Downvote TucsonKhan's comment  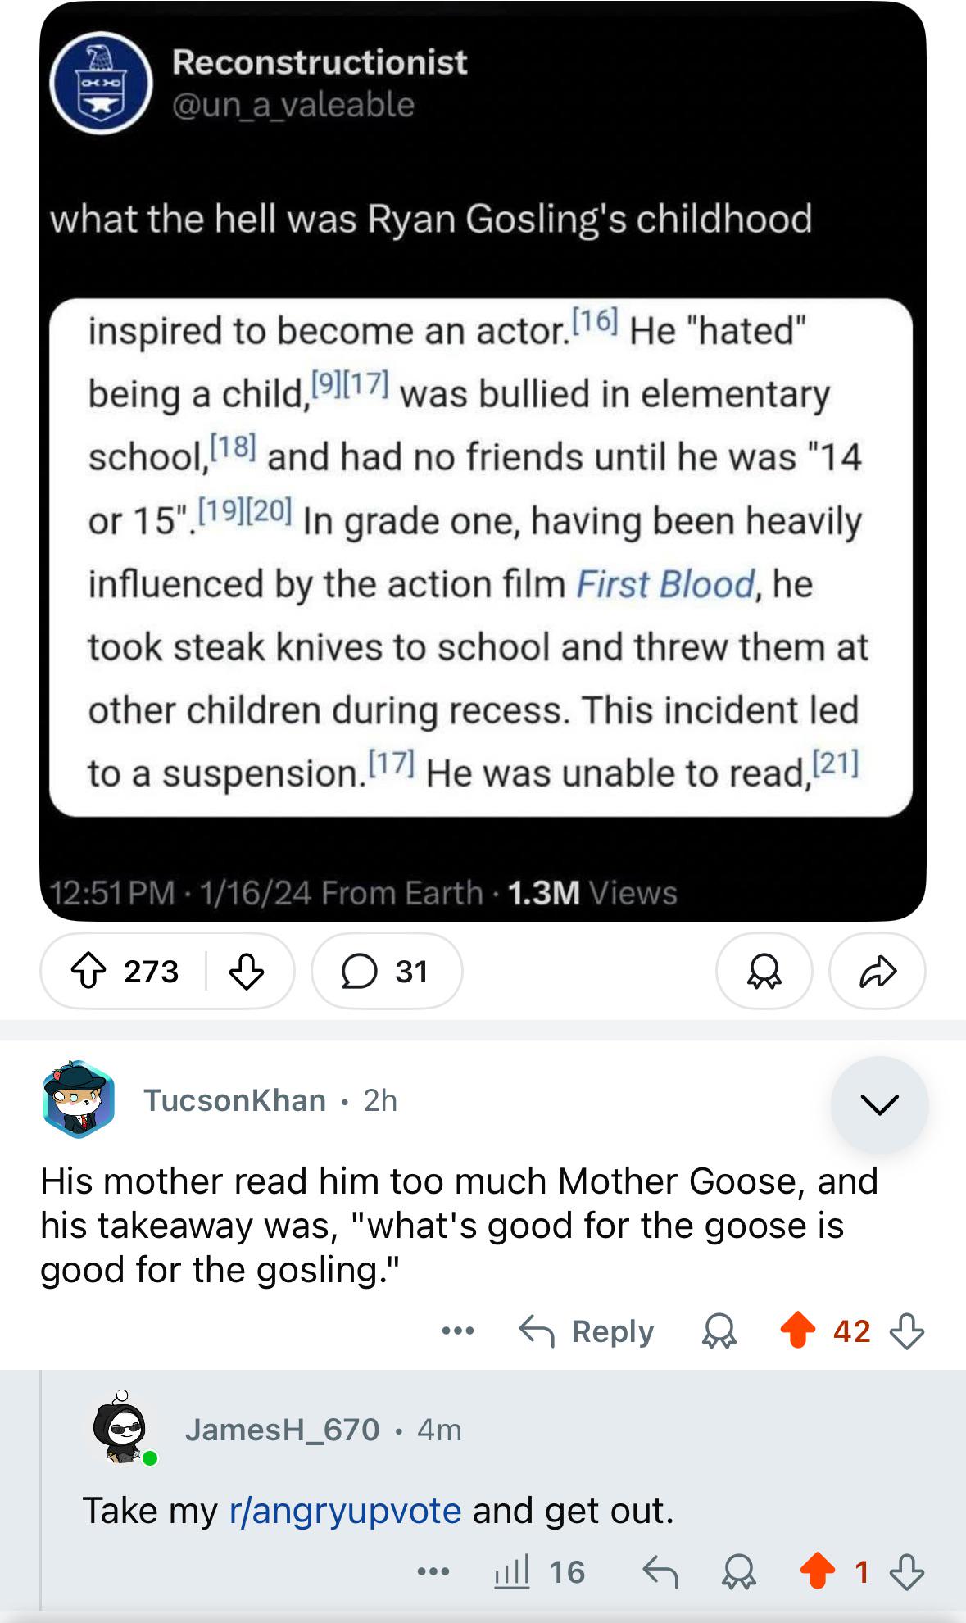point(907,1331)
